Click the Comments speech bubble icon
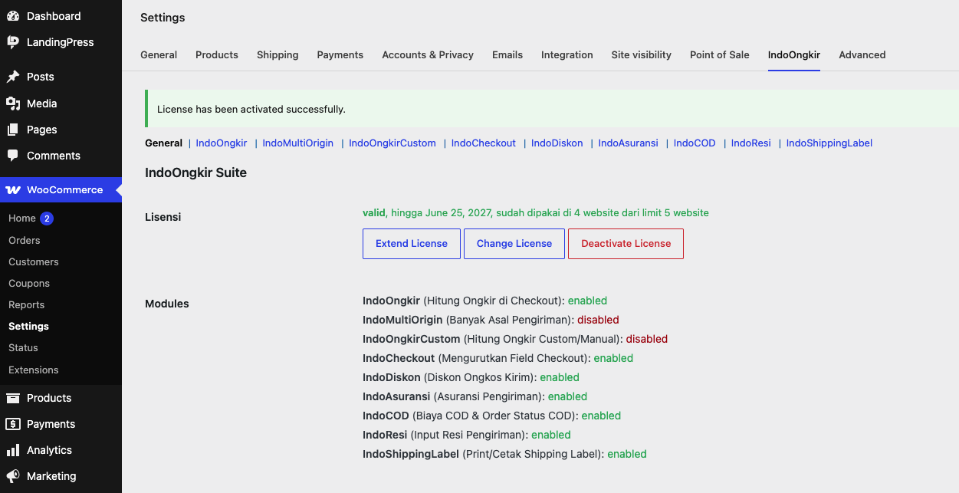The height and width of the screenshot is (493, 959). (x=13, y=156)
